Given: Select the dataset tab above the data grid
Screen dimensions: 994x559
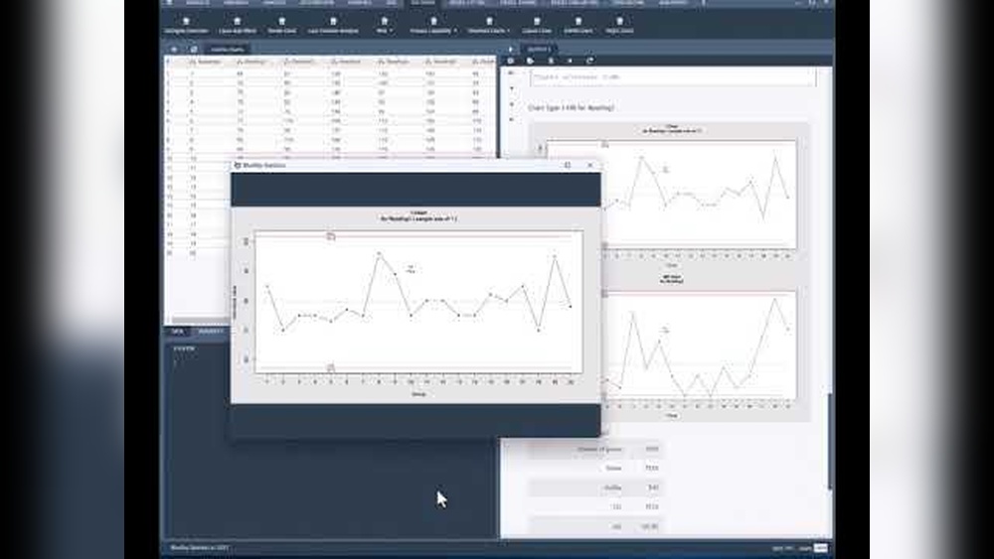Looking at the screenshot, I should pos(227,49).
